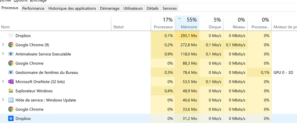The height and width of the screenshot is (123, 297).
Task: Expand the Google Chrome (9) process group
Action: [x=3, y=44]
